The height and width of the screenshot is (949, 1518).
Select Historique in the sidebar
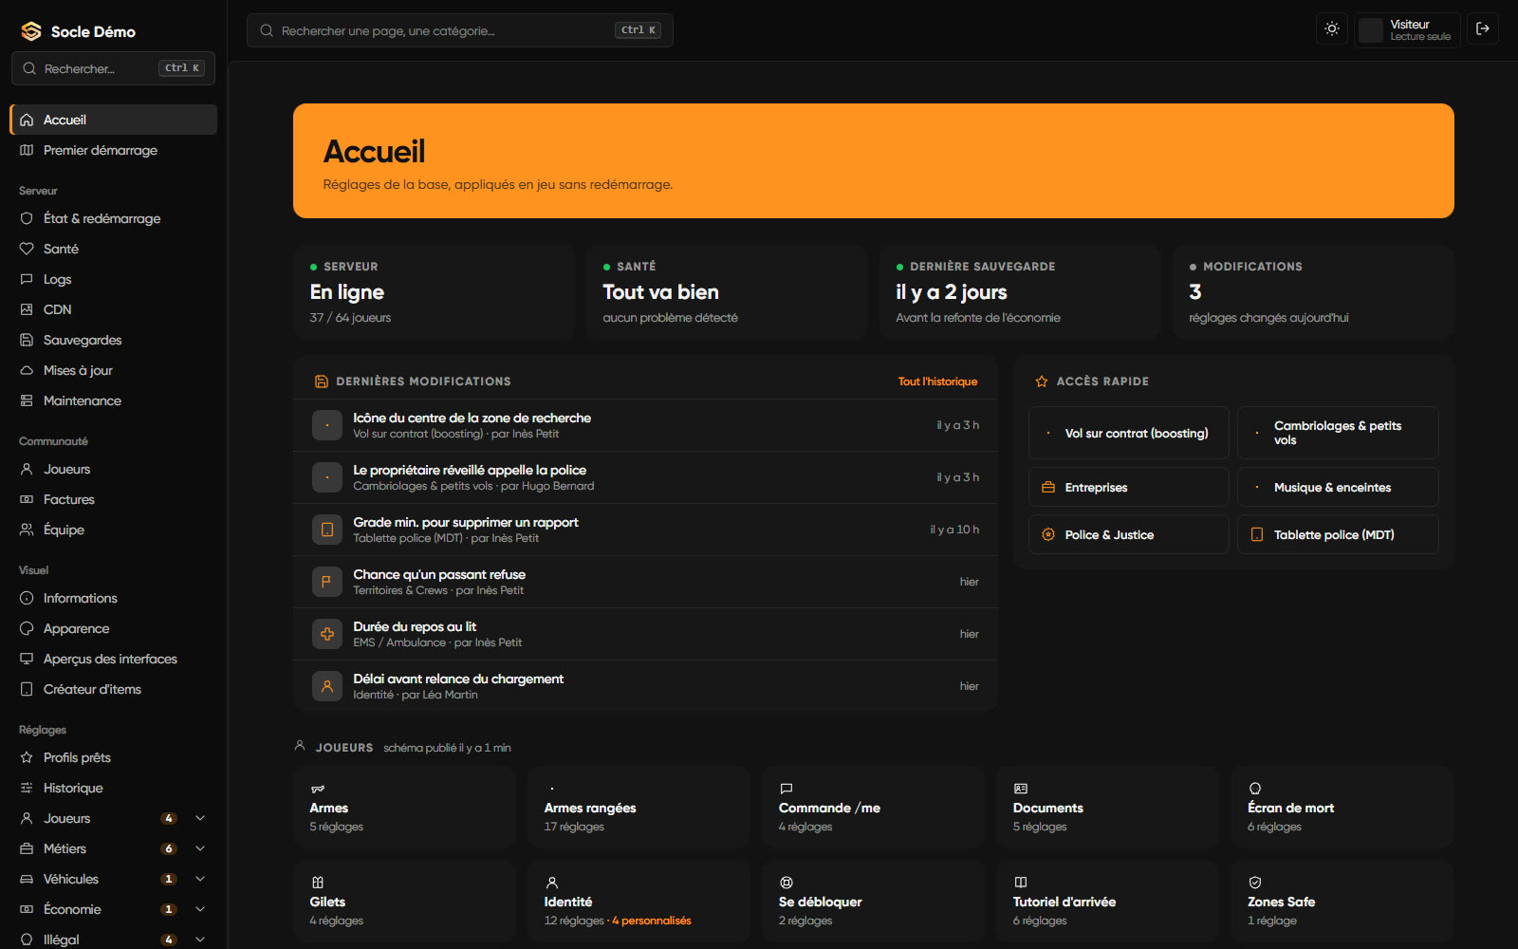(x=114, y=788)
